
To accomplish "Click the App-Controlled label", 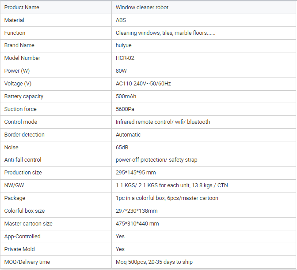I will [x=22, y=237].
